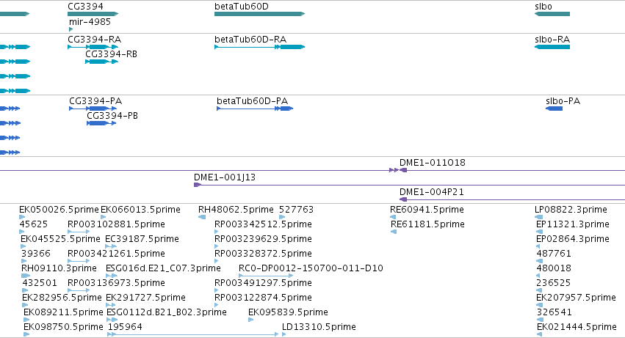The height and width of the screenshot is (338, 625).
Task: Click the CG3394-RB transcript glyph
Action: 101,62
